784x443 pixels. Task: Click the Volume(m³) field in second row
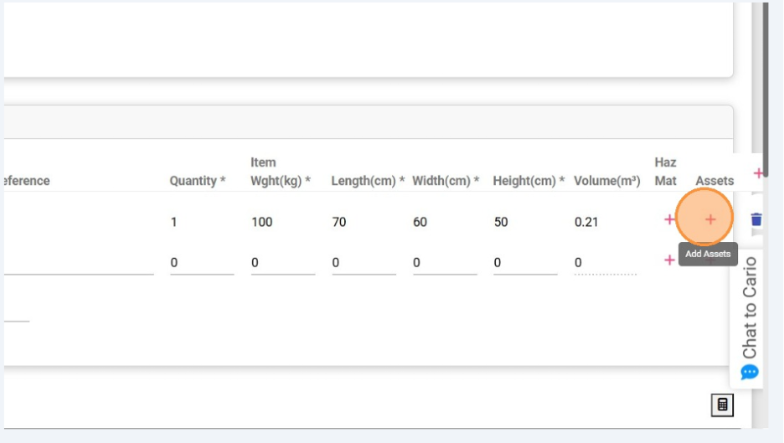[x=605, y=263]
